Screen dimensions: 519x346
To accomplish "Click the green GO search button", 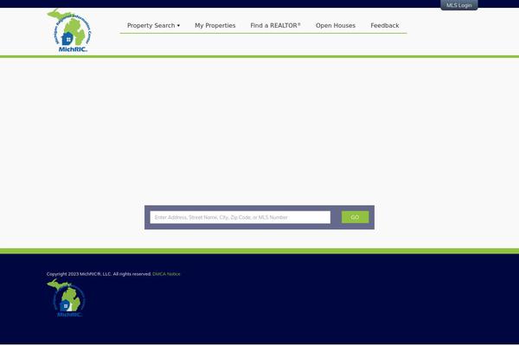I will [x=355, y=217].
